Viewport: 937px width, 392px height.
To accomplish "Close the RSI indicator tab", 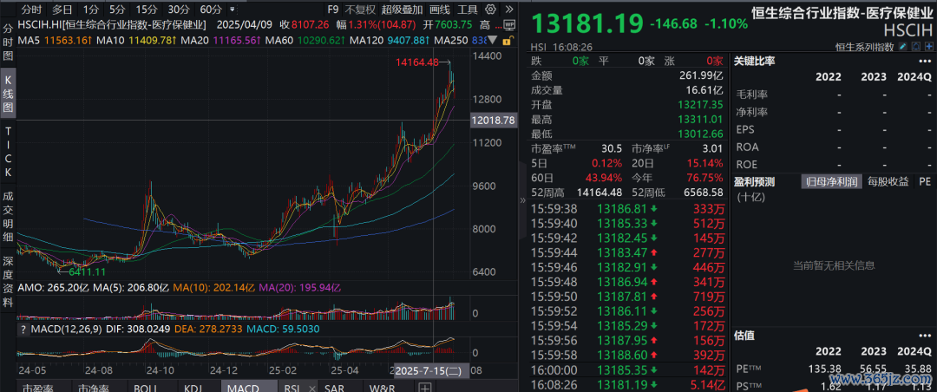I will (311, 388).
